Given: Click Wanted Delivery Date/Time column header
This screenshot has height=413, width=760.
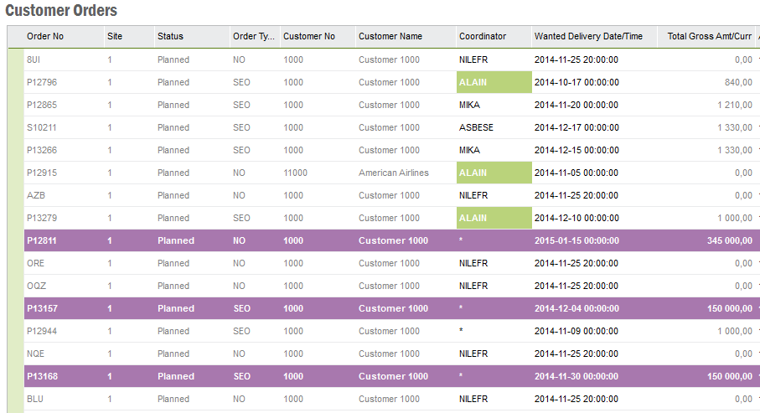Looking at the screenshot, I should (588, 36).
